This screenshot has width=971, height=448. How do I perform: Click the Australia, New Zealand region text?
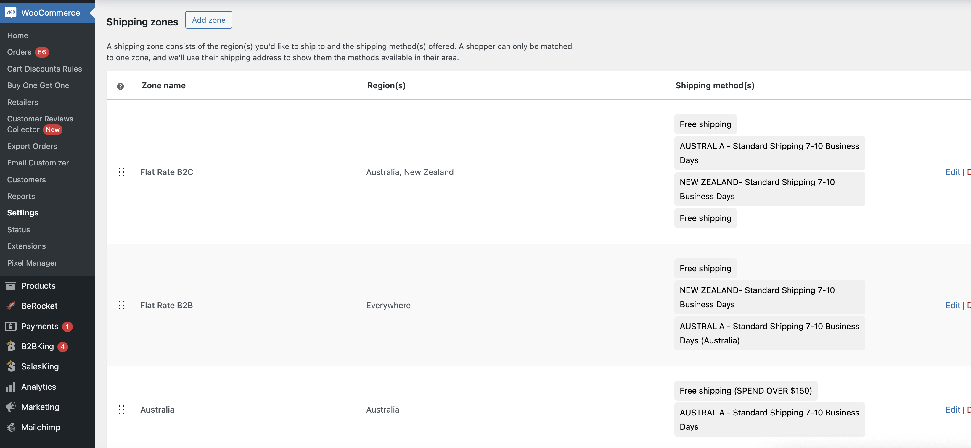point(410,172)
